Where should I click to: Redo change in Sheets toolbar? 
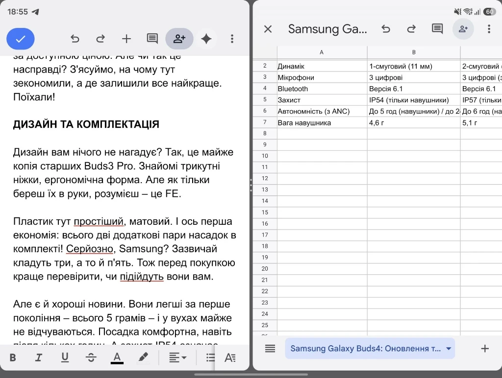coord(411,29)
